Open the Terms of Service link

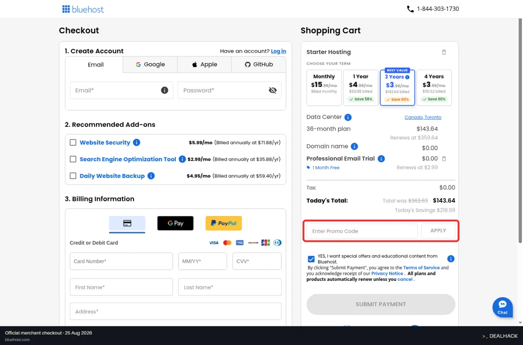tap(421, 267)
